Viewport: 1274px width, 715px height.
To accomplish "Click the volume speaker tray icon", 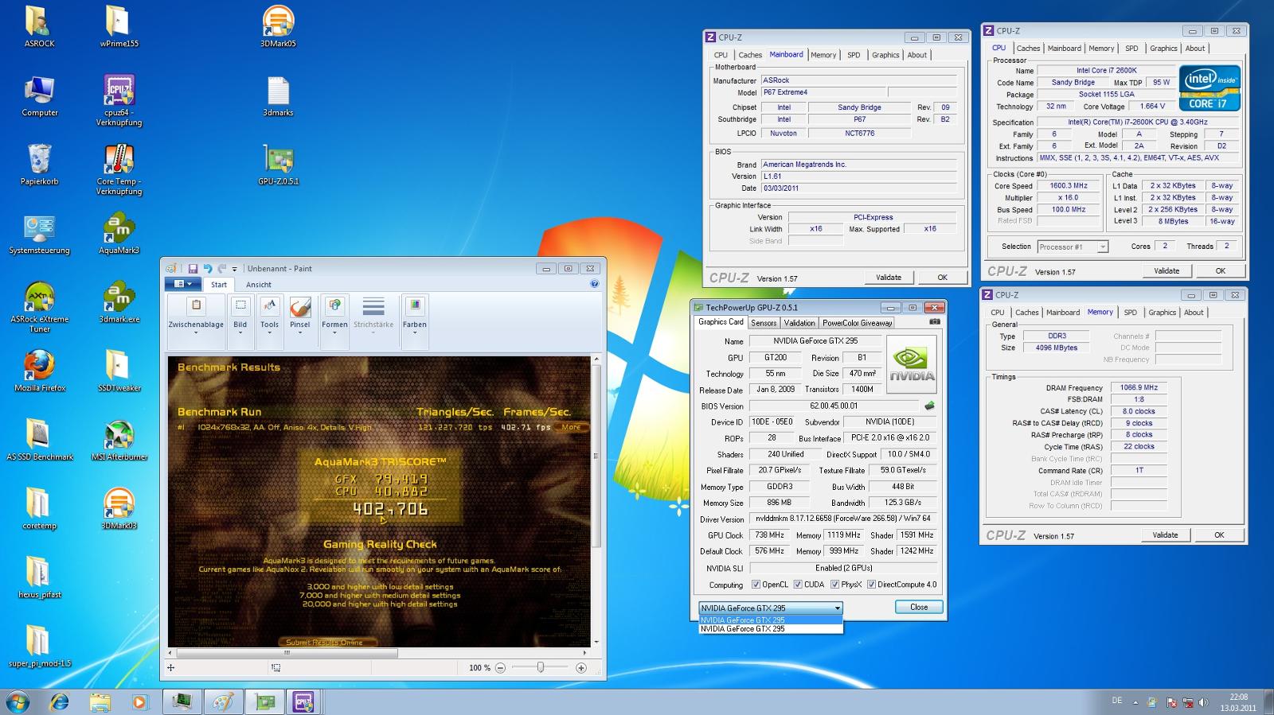I will point(1203,703).
